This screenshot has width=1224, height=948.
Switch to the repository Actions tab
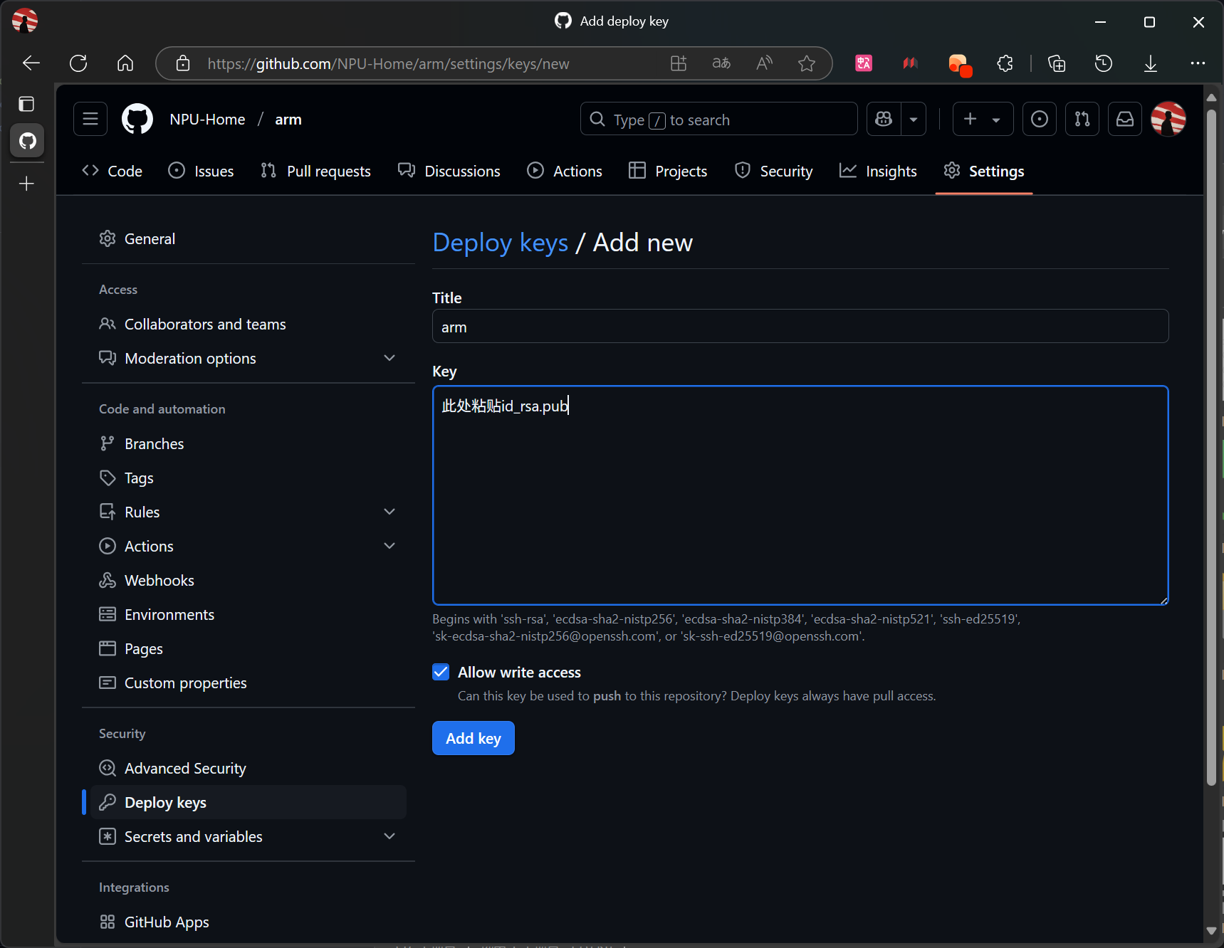565,171
